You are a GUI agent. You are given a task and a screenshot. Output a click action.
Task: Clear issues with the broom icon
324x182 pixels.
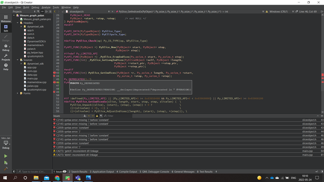[85, 116]
